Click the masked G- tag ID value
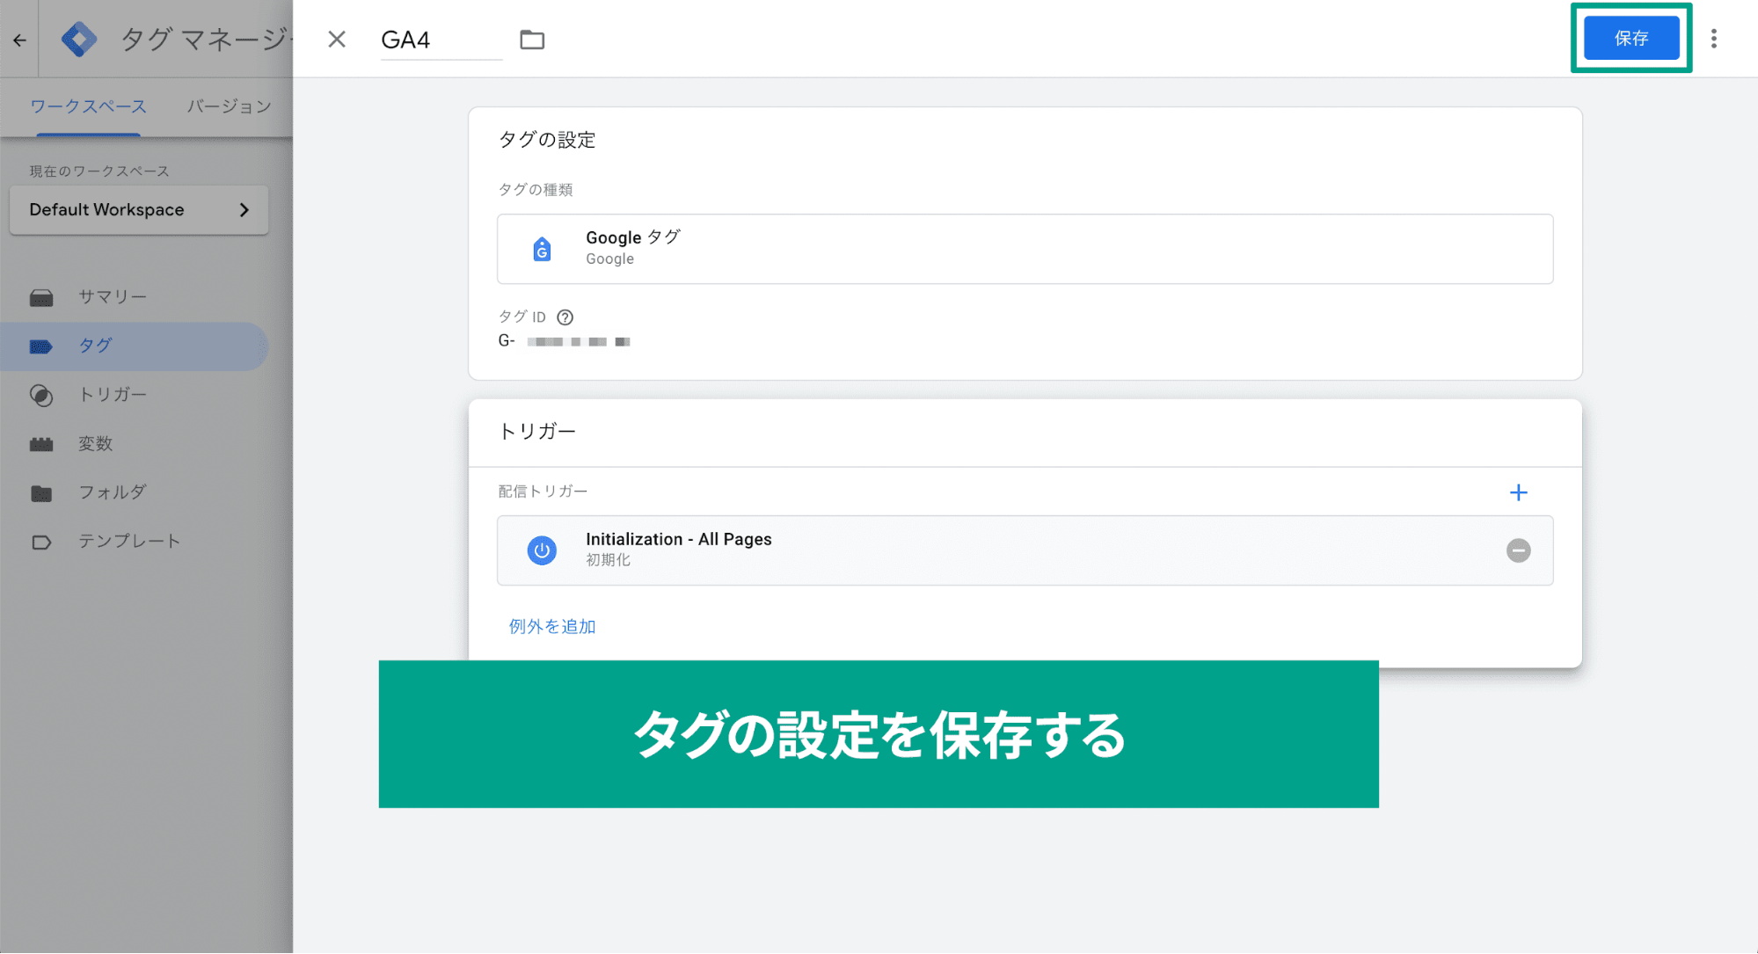Image resolution: width=1758 pixels, height=954 pixels. [565, 341]
